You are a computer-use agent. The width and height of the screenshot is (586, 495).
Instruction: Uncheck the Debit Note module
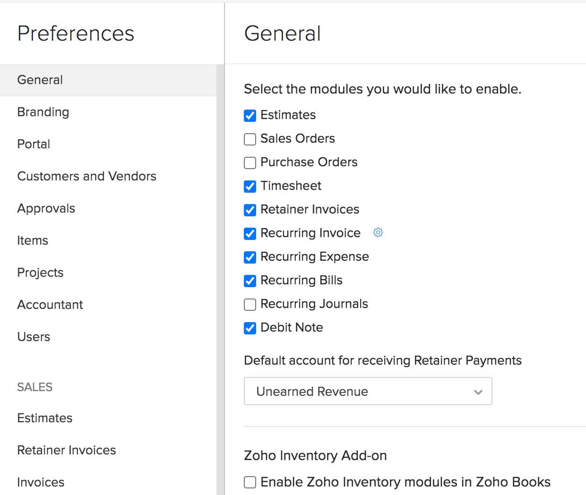click(250, 328)
